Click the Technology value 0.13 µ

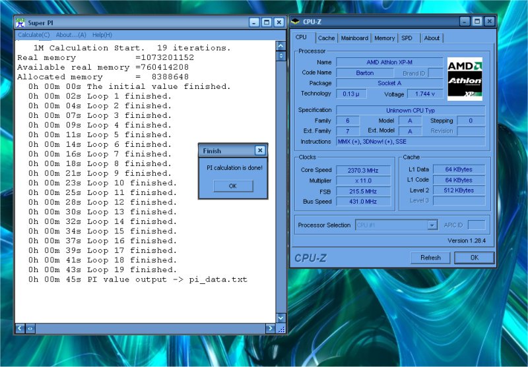coord(351,94)
